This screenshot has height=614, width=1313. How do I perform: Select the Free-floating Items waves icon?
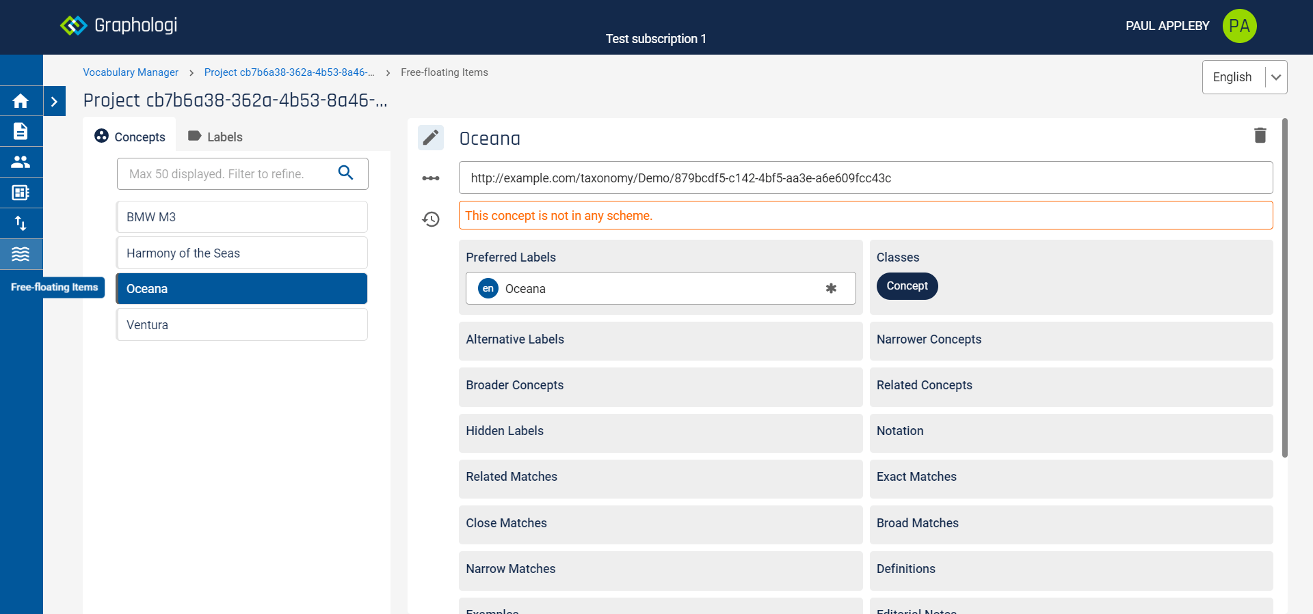[21, 254]
